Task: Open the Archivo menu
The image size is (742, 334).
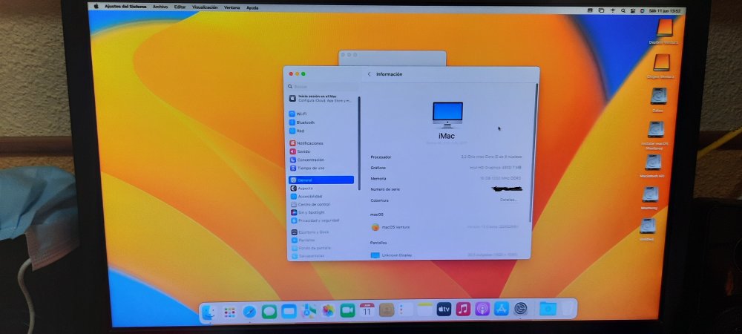Action: 160,7
